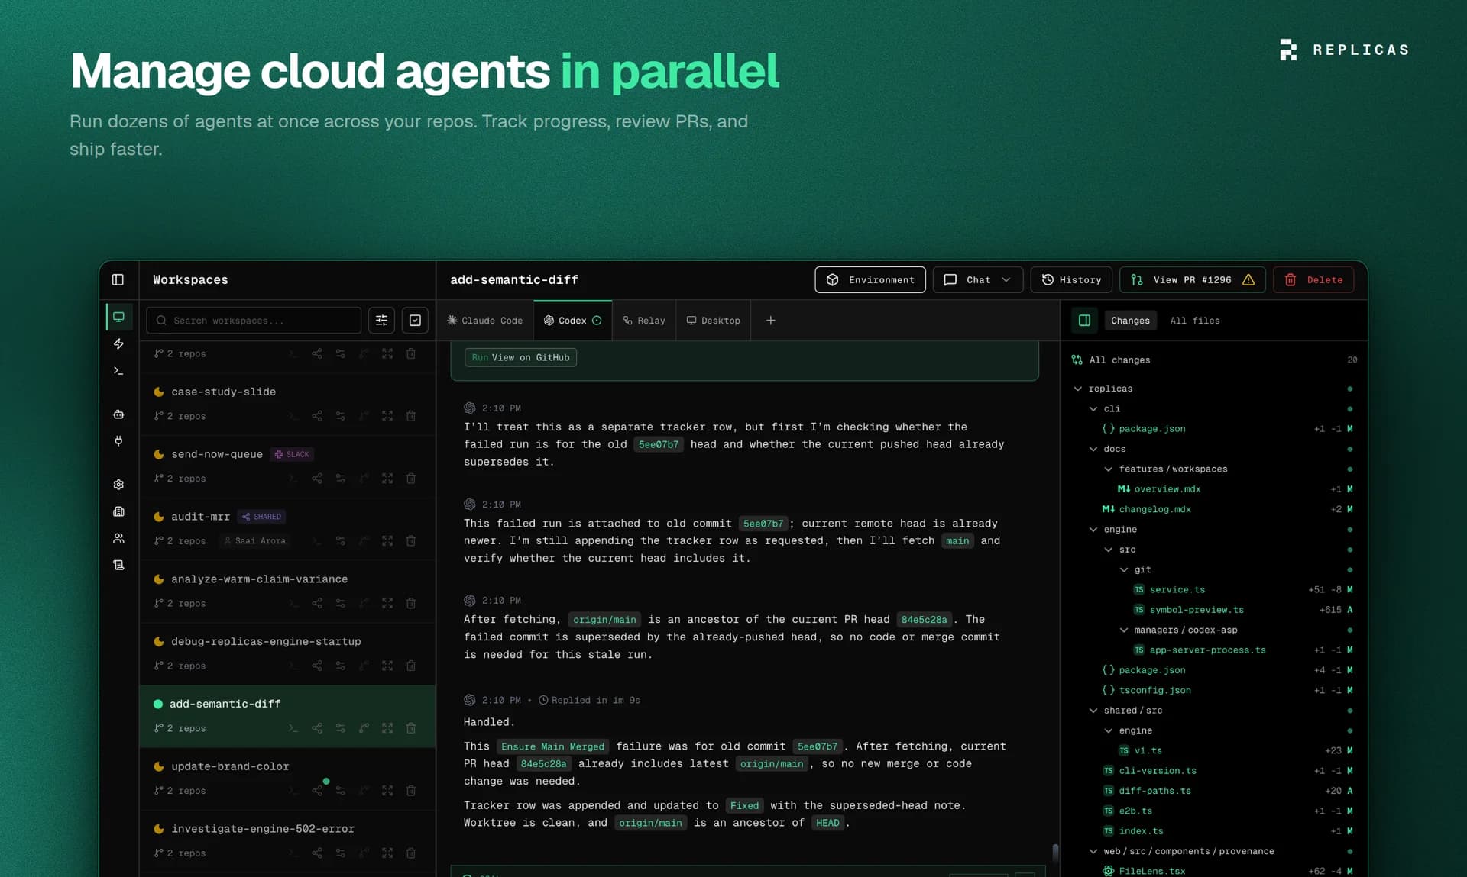Viewport: 1467px width, 877px height.
Task: Open the robot agents icon in the rail
Action: [x=118, y=414]
